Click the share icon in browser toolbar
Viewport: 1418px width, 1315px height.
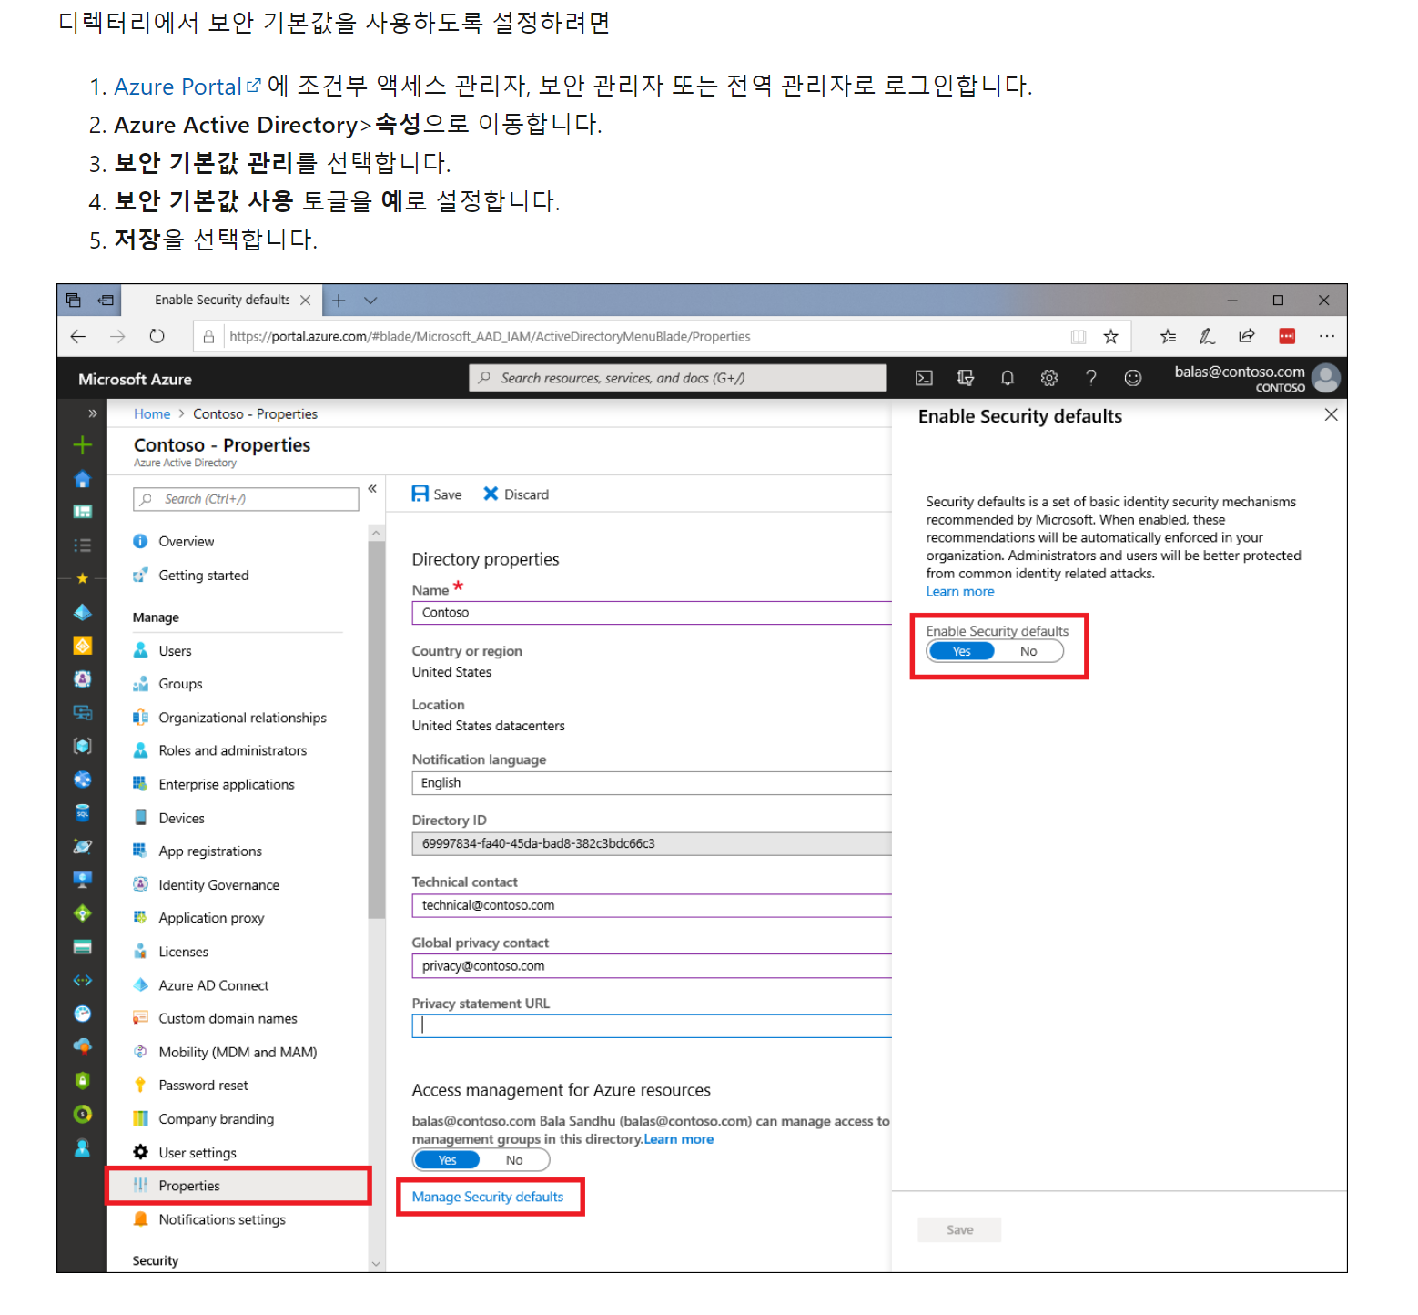tap(1246, 336)
